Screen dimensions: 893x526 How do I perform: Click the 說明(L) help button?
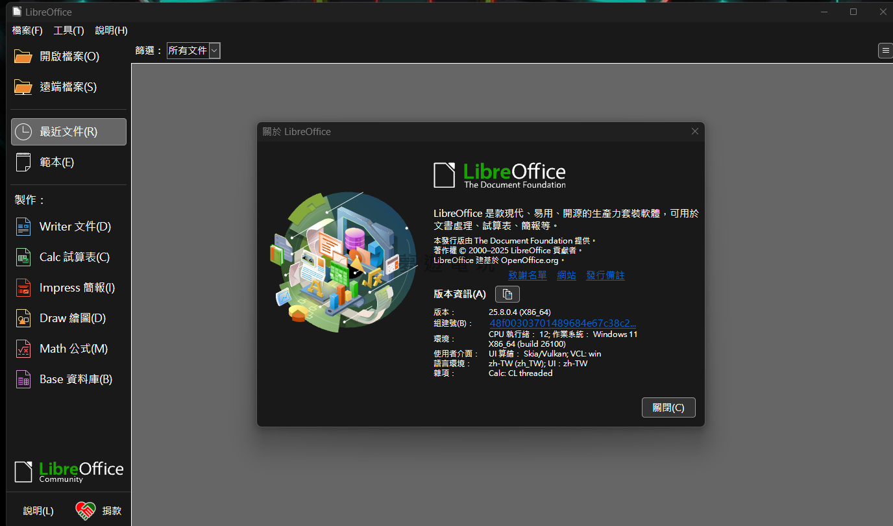[x=38, y=511]
